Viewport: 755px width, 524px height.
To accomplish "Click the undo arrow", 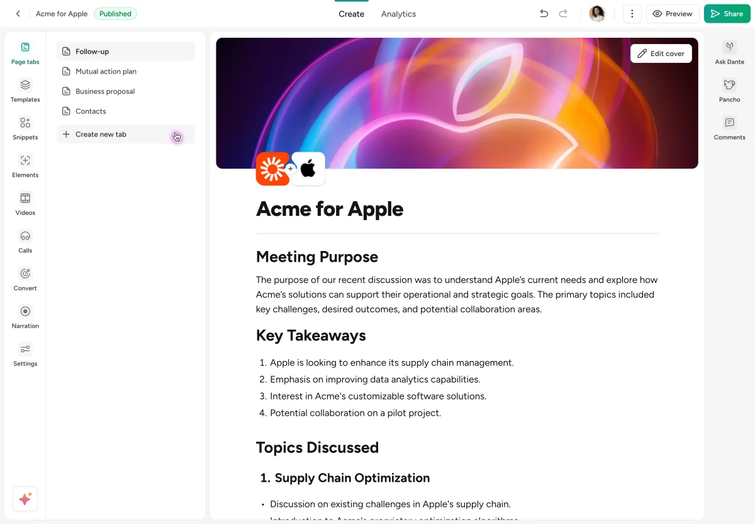I will [544, 14].
